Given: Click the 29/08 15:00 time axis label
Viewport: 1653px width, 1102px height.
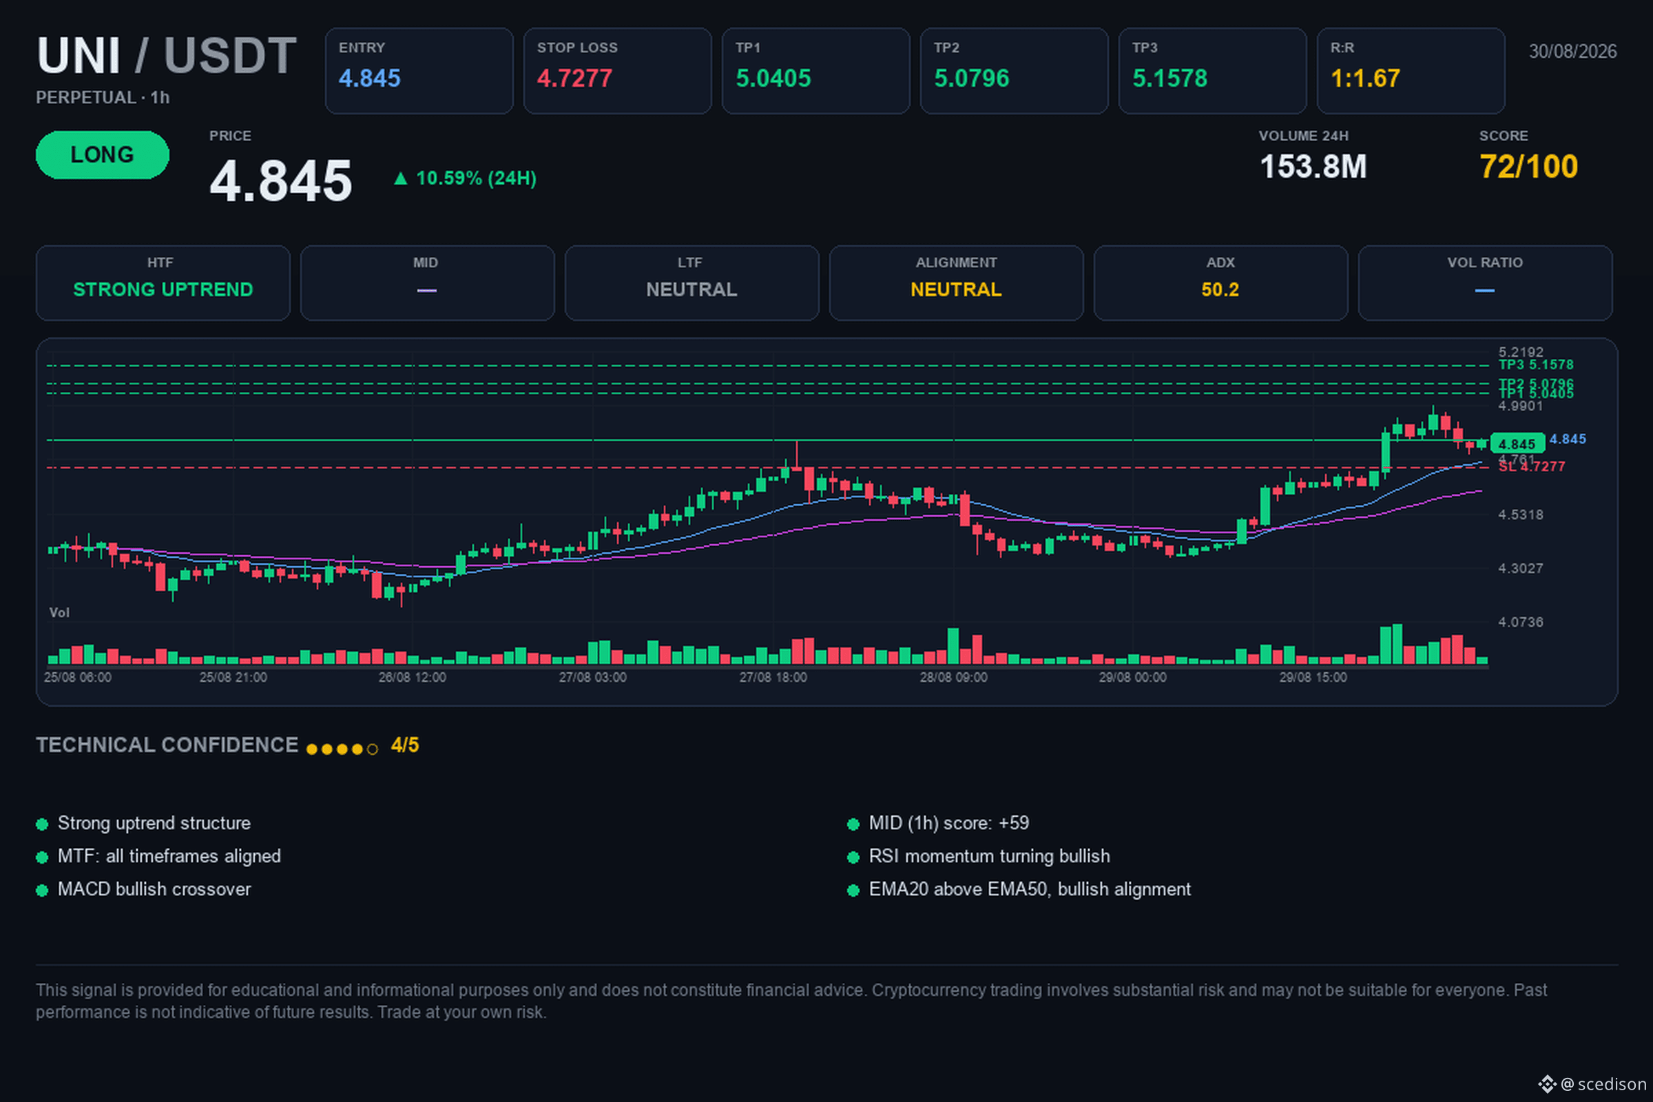Looking at the screenshot, I should [x=1313, y=678].
